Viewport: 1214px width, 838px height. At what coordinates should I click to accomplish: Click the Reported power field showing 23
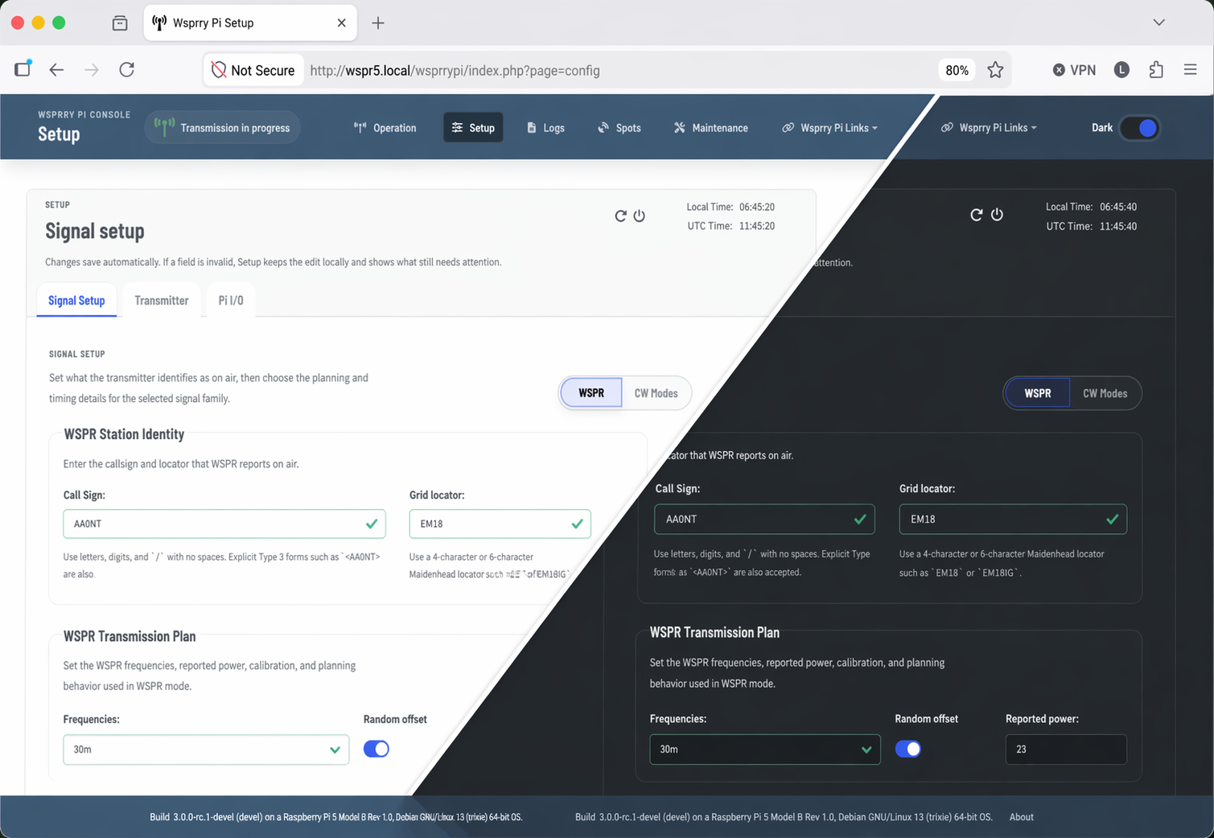pos(1066,749)
